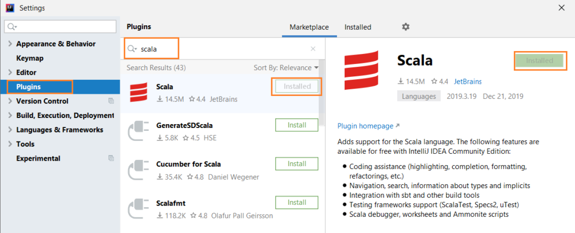575x233 pixels.
Task: Select the GenerateSDScala plugin name
Action: point(184,126)
